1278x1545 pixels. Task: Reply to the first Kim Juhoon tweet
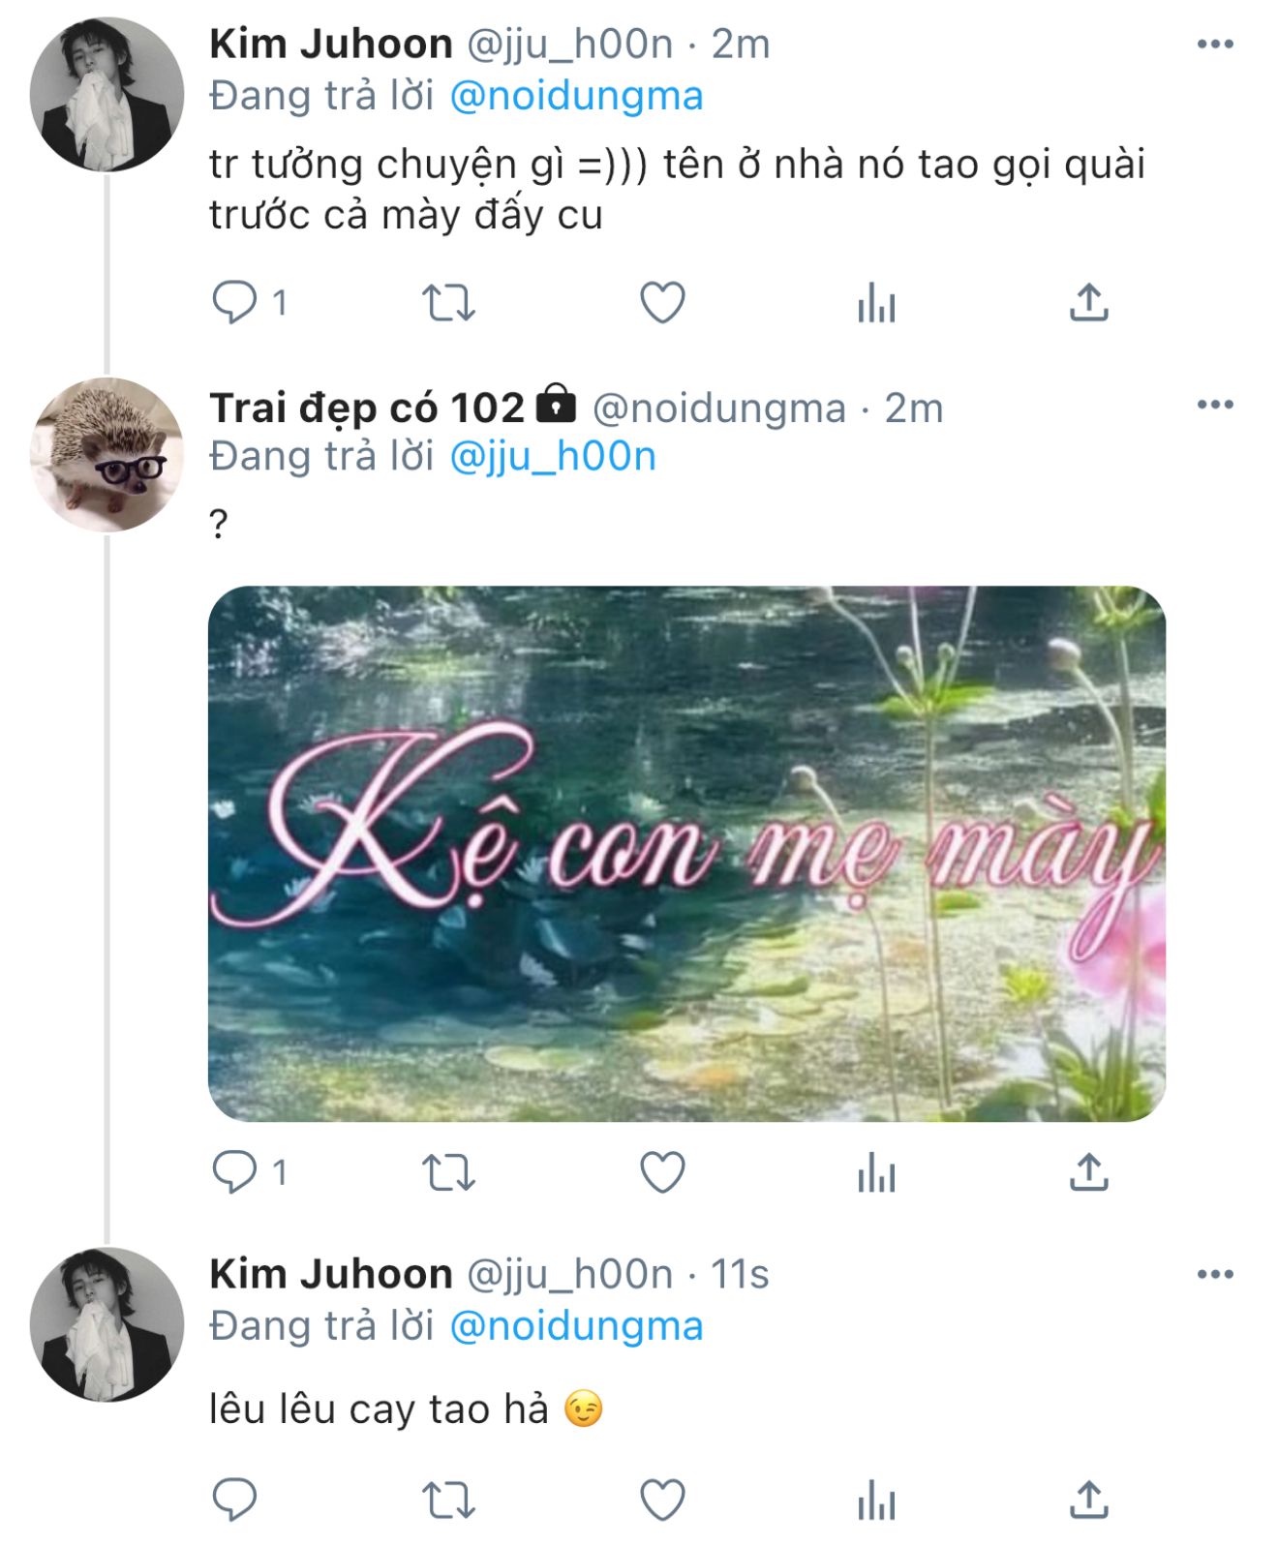tap(234, 303)
